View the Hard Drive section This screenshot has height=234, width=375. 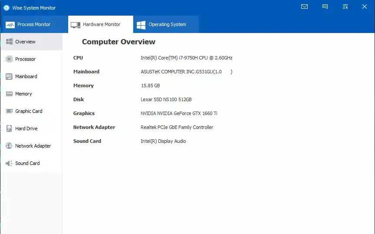pyautogui.click(x=31, y=129)
